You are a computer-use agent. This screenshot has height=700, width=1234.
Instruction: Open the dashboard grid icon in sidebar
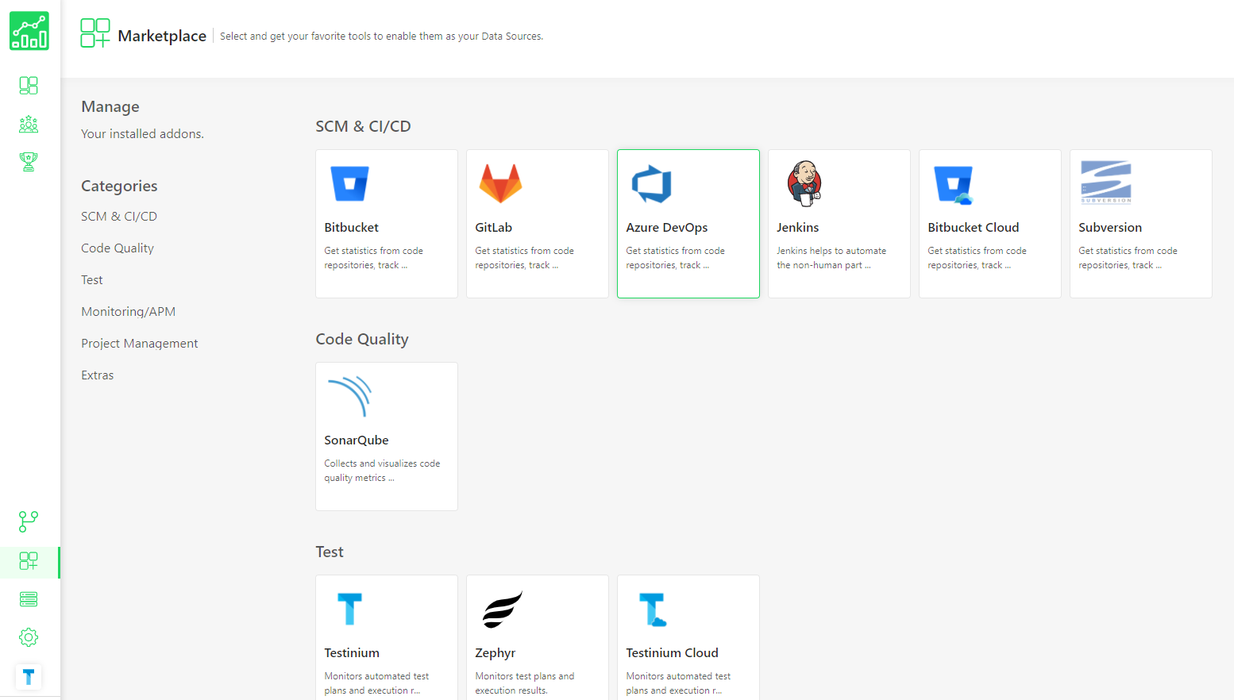pyautogui.click(x=29, y=85)
